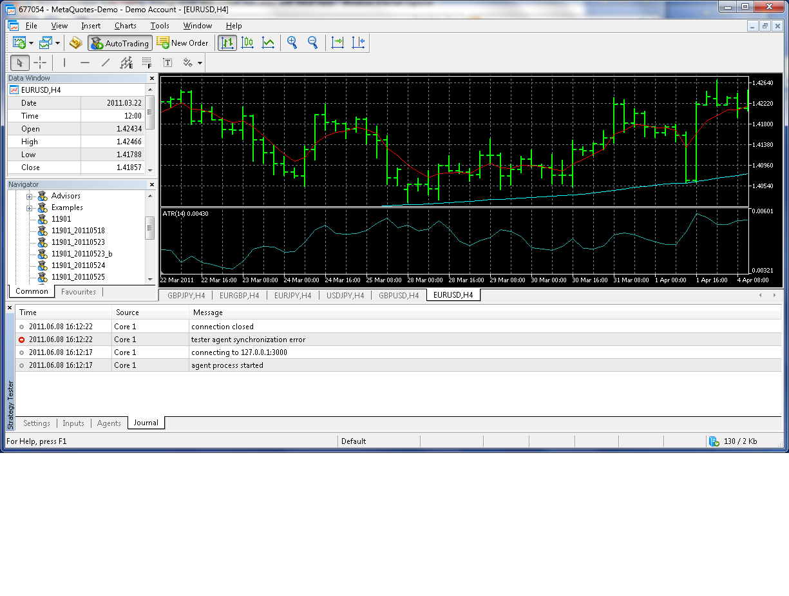Close the Data Window panel
Screen dimensions: 789x596
(x=152, y=78)
